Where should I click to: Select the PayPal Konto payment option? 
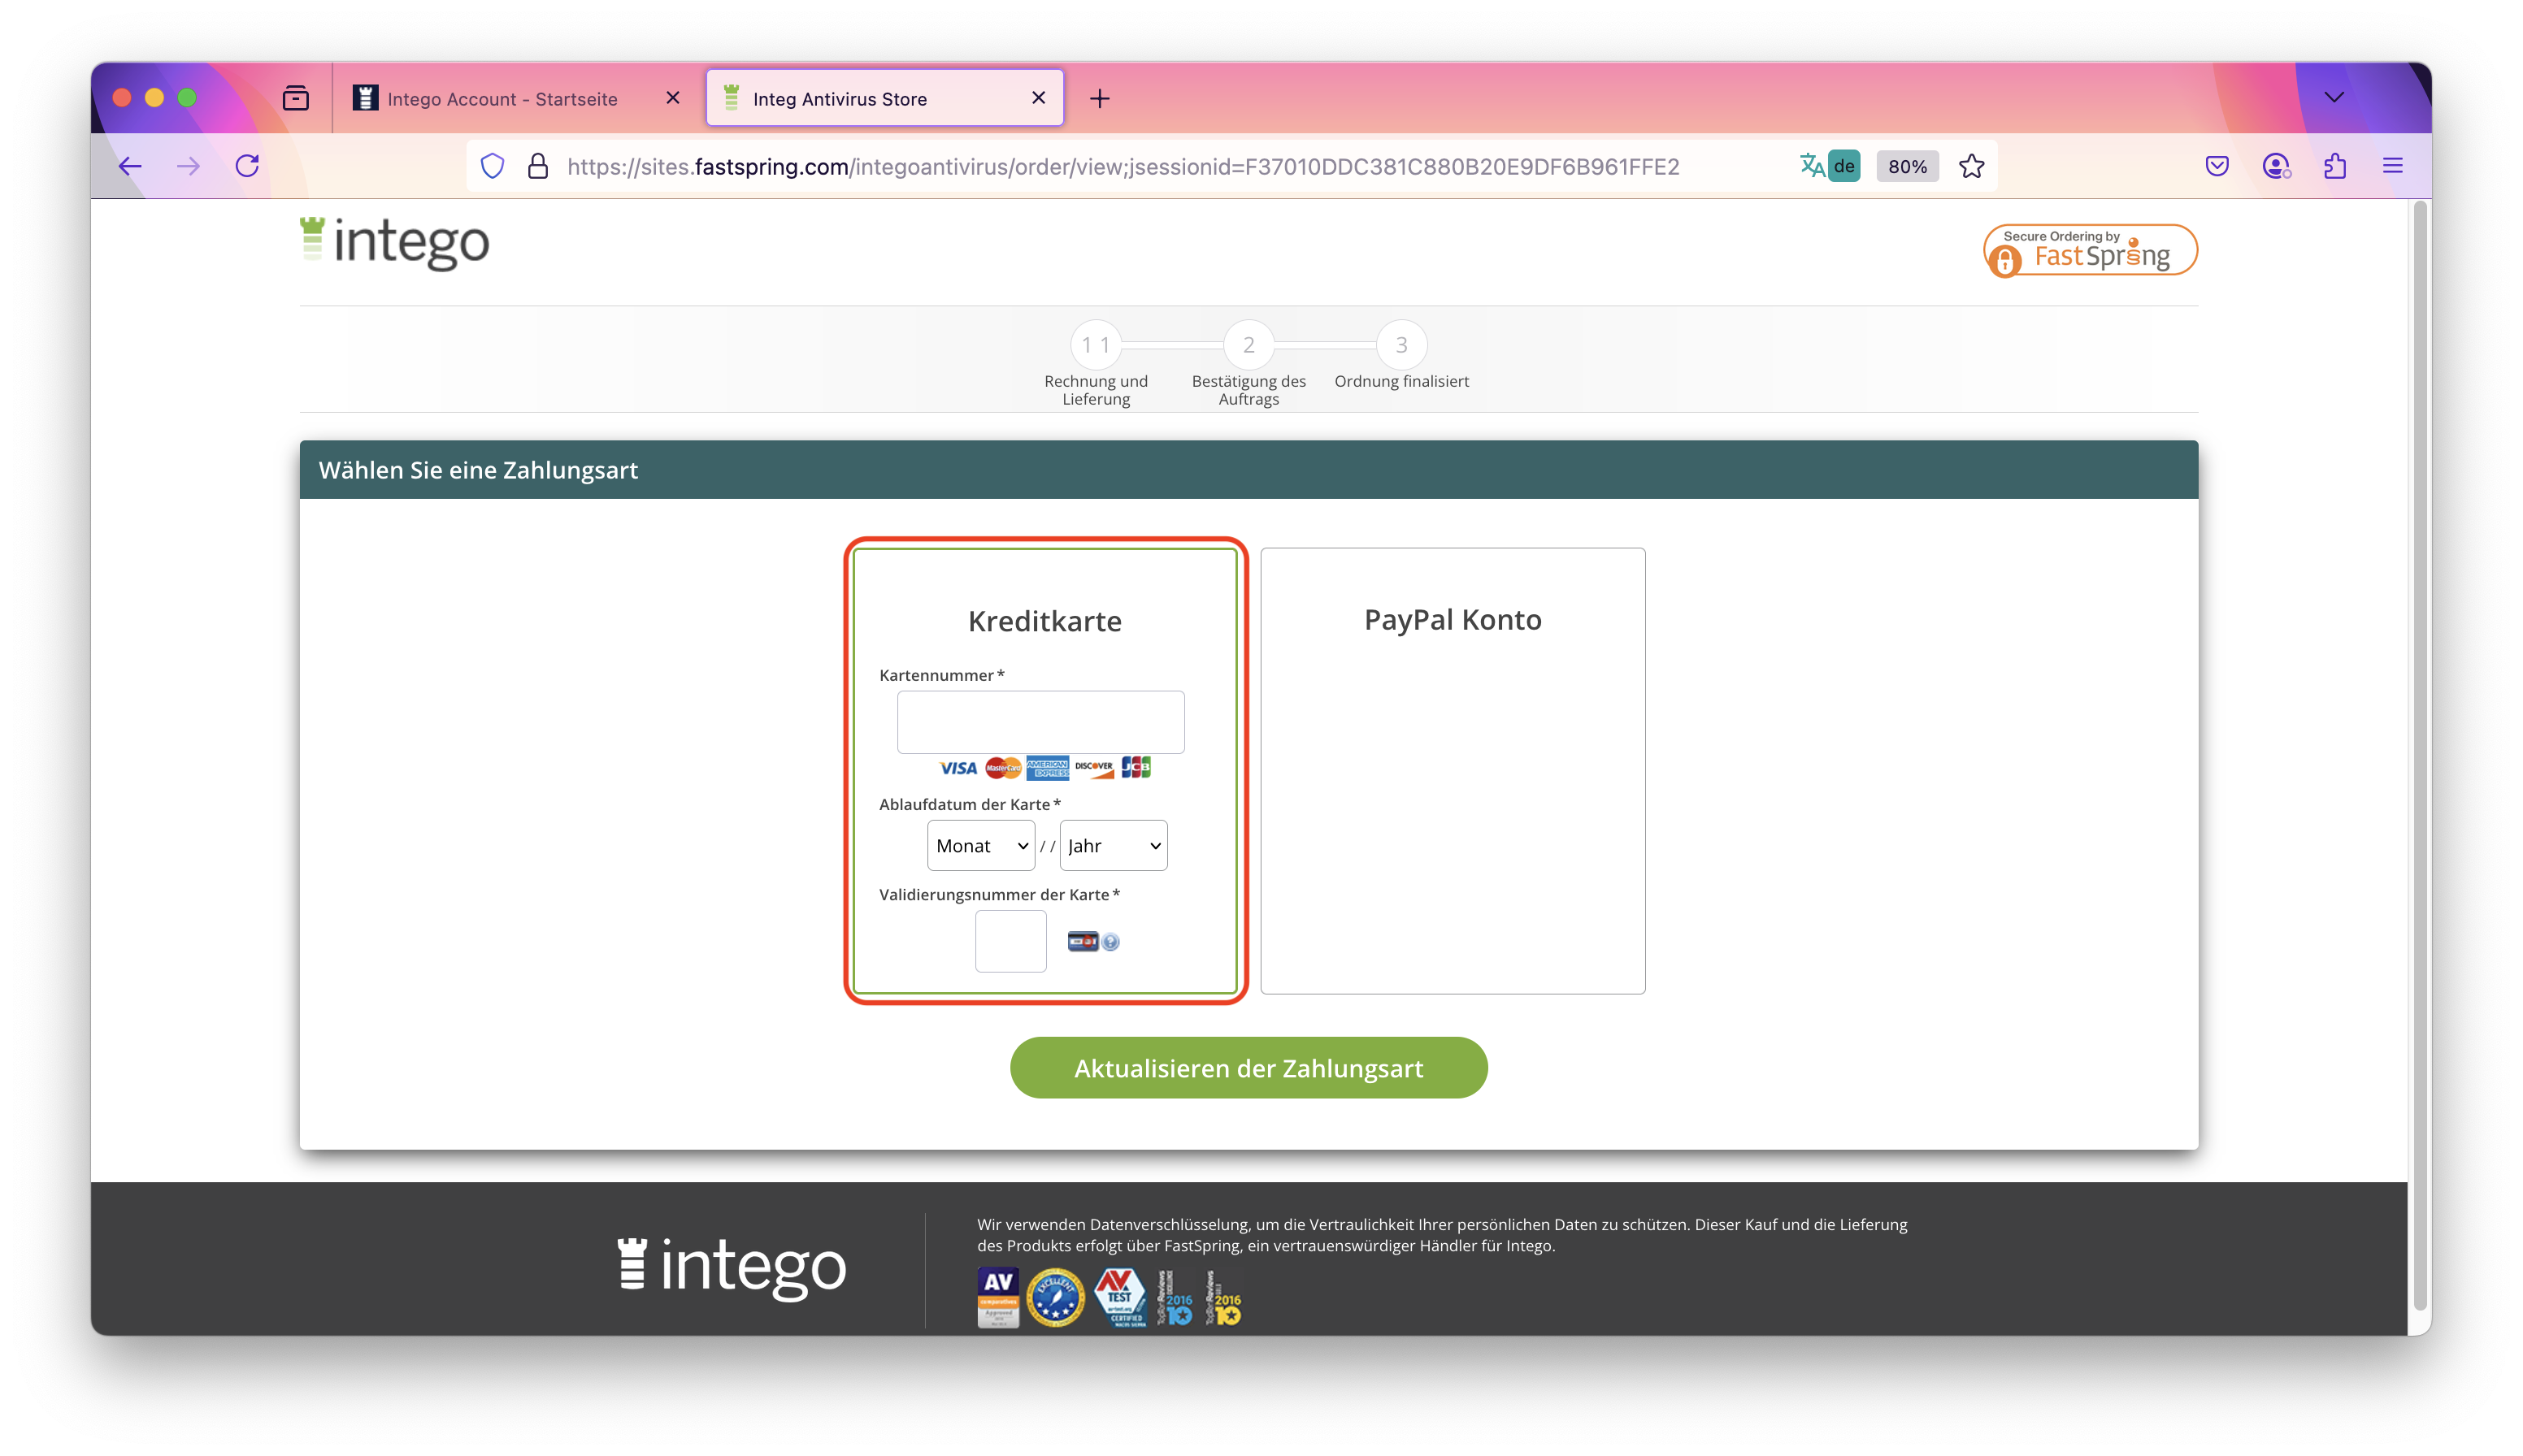(x=1453, y=770)
